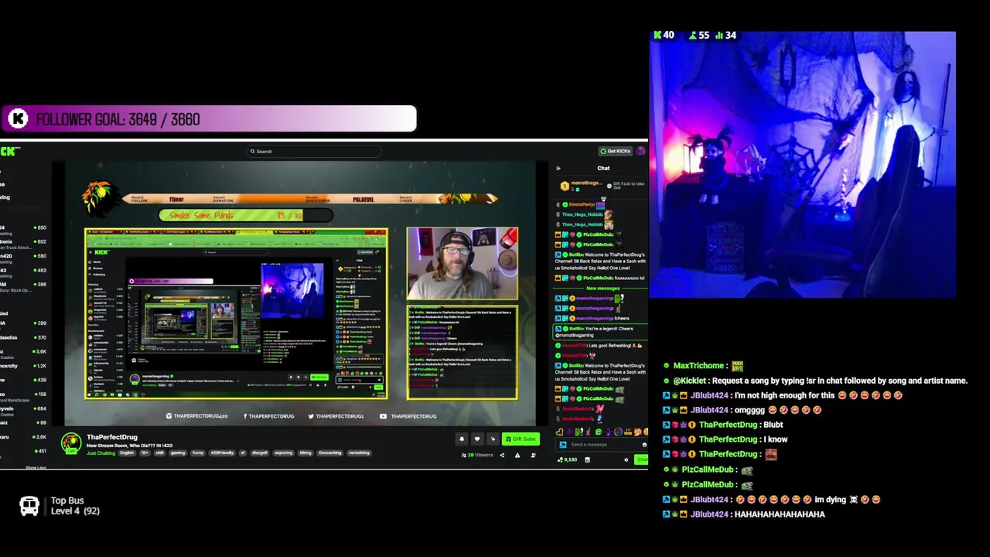Click the 19 Viewers count
Screen dimensions: 990x557
coord(477,455)
